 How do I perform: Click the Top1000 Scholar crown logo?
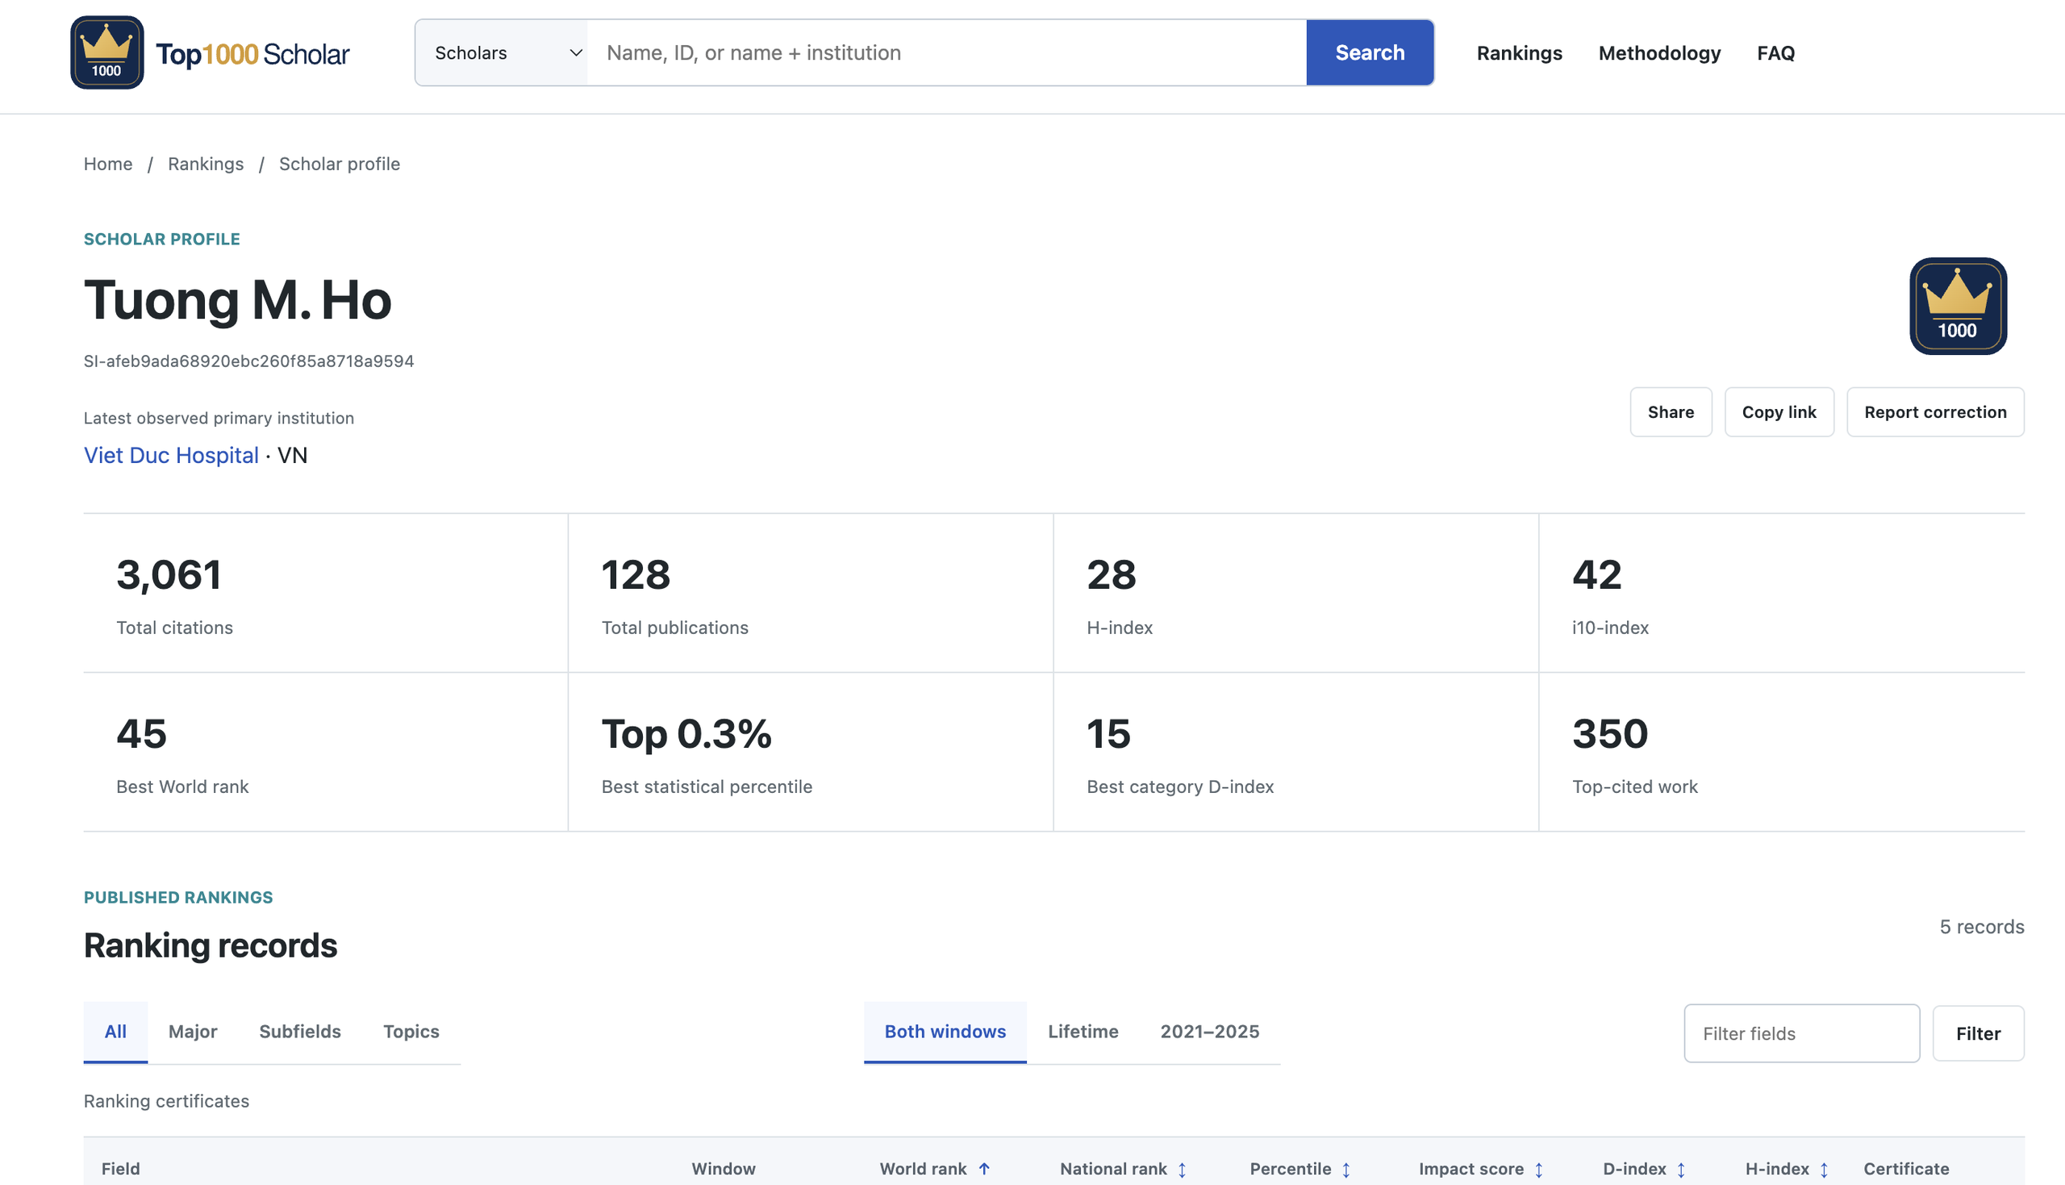(106, 53)
